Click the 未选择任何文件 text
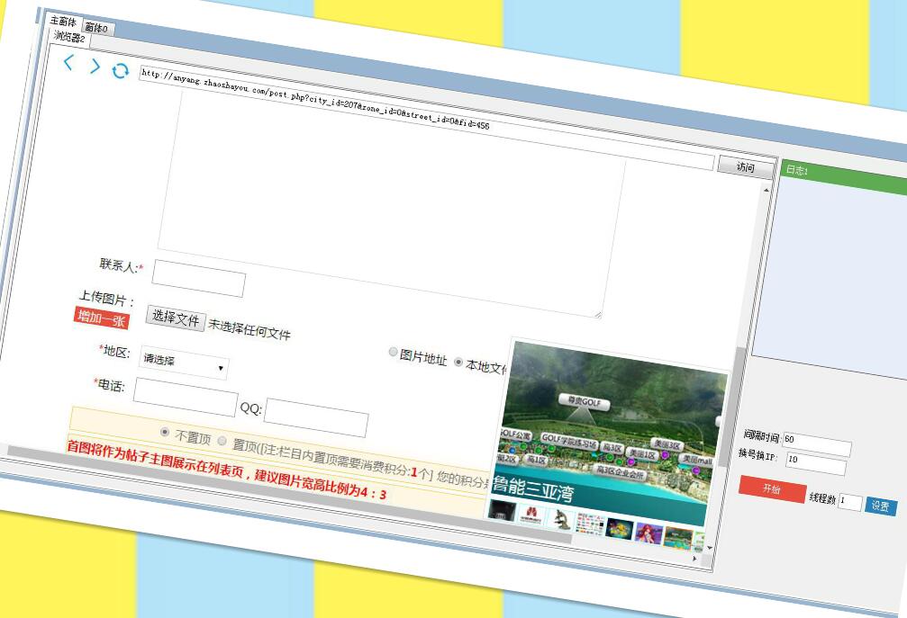 pyautogui.click(x=249, y=329)
